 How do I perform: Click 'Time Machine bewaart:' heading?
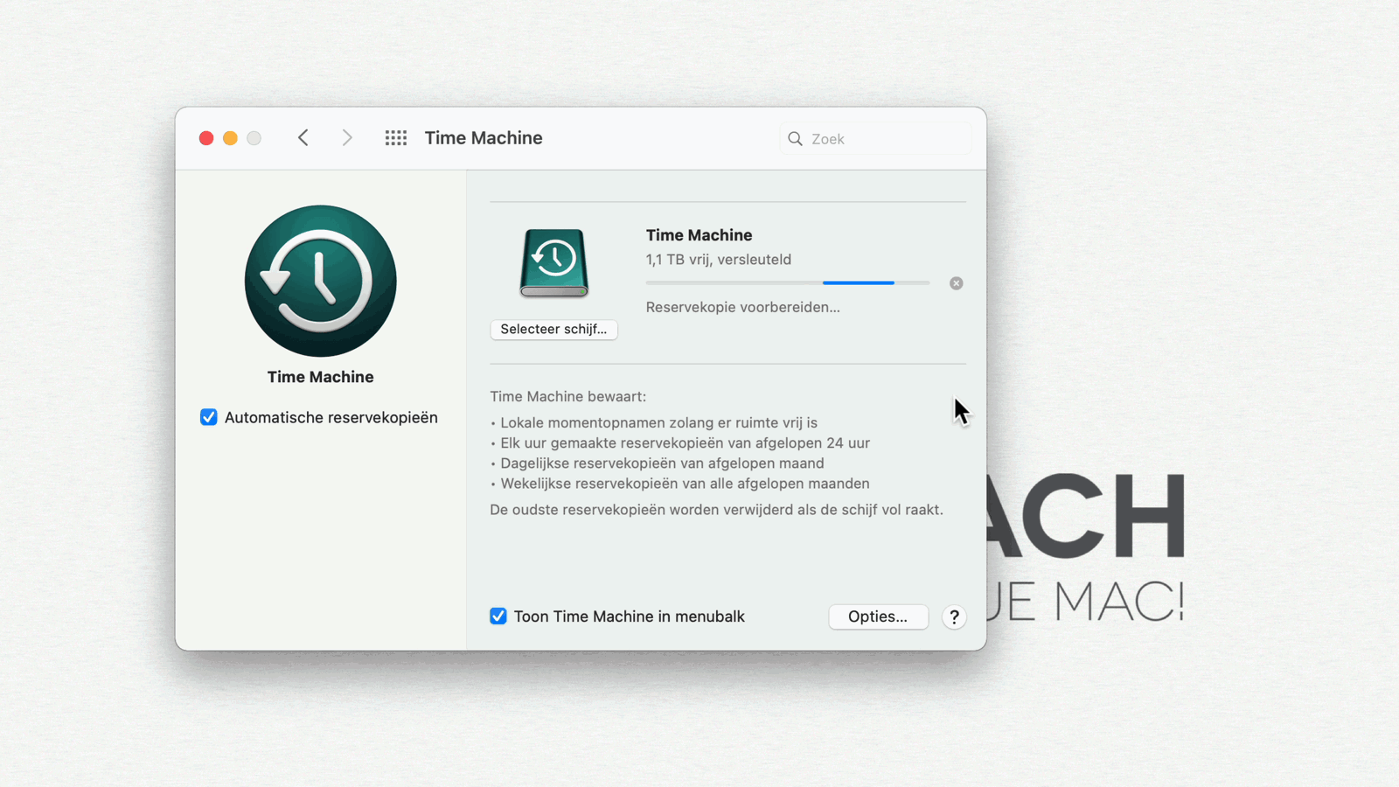pos(568,396)
